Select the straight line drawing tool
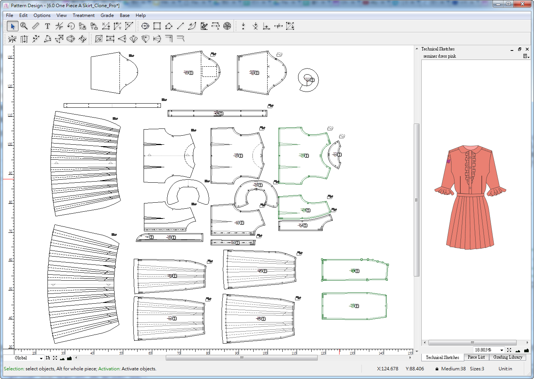 pyautogui.click(x=181, y=26)
